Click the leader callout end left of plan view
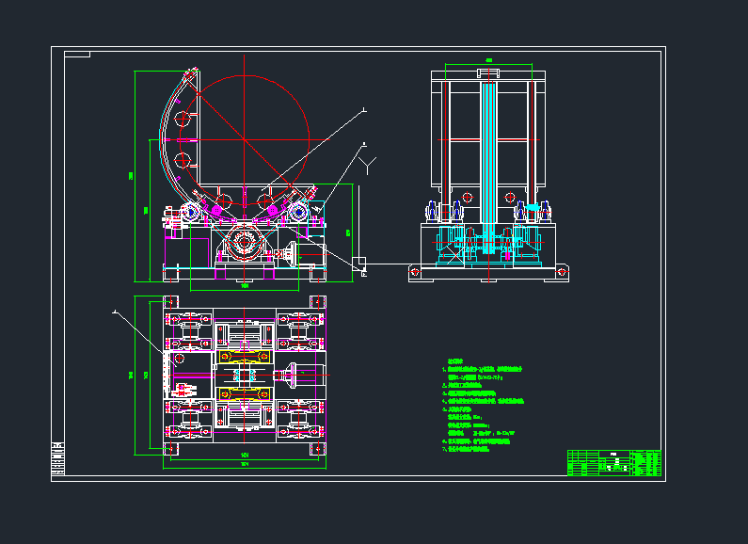 (x=116, y=311)
